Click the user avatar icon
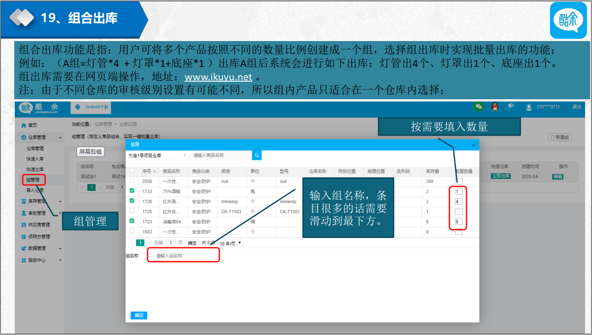The image size is (592, 335). coord(529,107)
